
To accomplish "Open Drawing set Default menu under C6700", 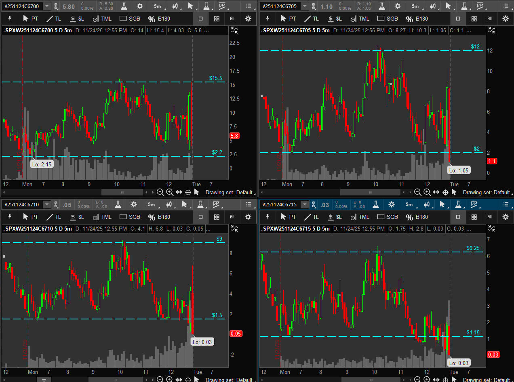I will coord(229,192).
